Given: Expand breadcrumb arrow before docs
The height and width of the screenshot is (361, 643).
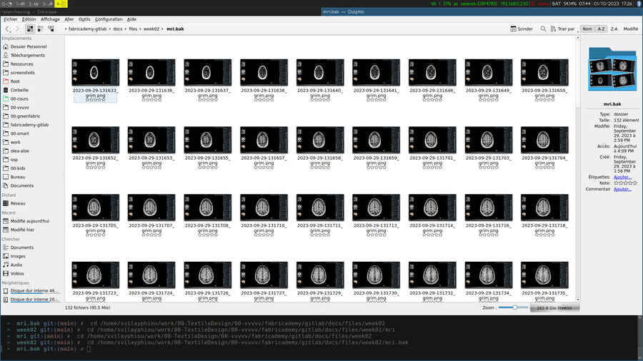Looking at the screenshot, I should tap(110, 29).
